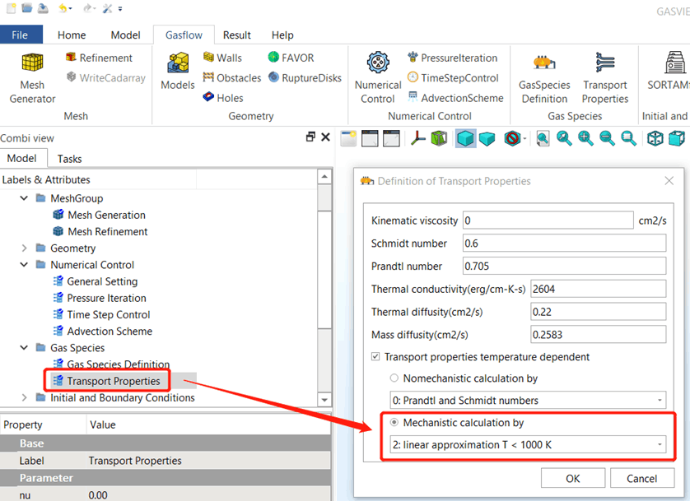The image size is (690, 501).
Task: Click the shaded solid cube view icon
Action: 465,138
